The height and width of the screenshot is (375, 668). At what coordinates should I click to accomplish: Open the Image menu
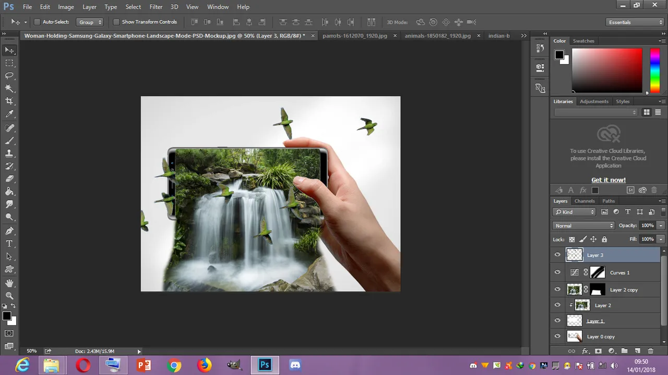coord(66,7)
